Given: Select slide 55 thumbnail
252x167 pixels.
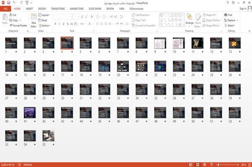Looking at the screenshot, I should [48, 136].
